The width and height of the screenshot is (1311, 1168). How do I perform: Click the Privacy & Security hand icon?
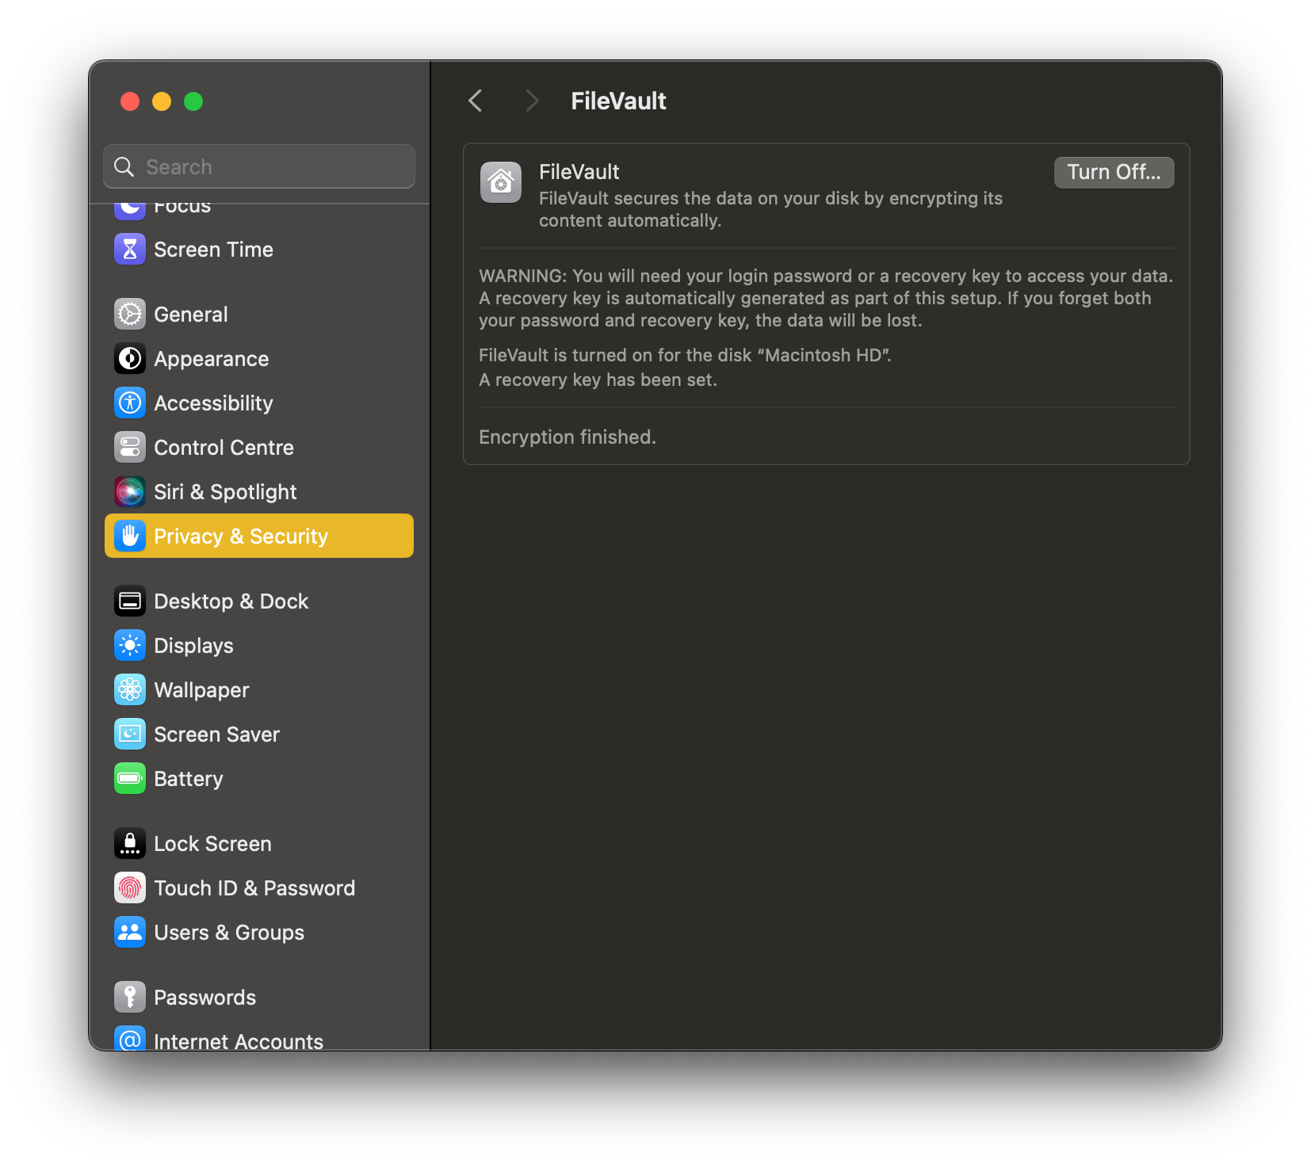(130, 536)
